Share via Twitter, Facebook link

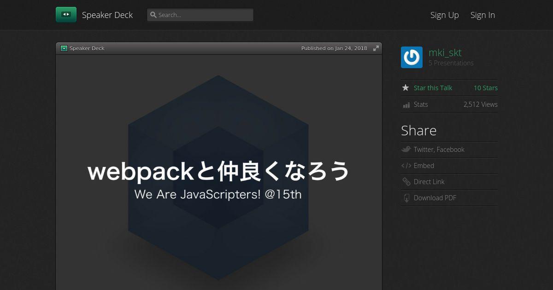tap(439, 150)
